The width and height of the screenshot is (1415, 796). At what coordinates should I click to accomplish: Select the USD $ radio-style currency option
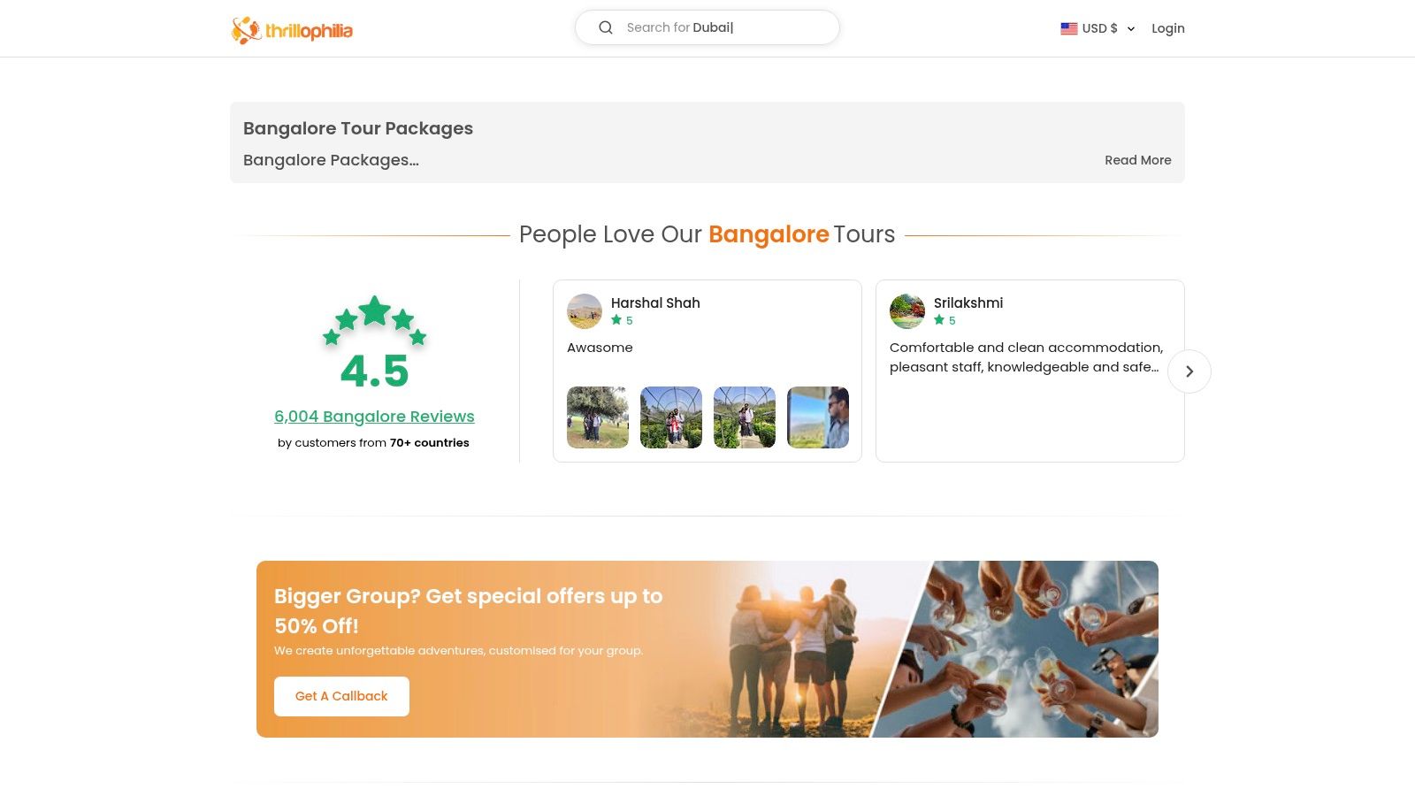point(1098,28)
